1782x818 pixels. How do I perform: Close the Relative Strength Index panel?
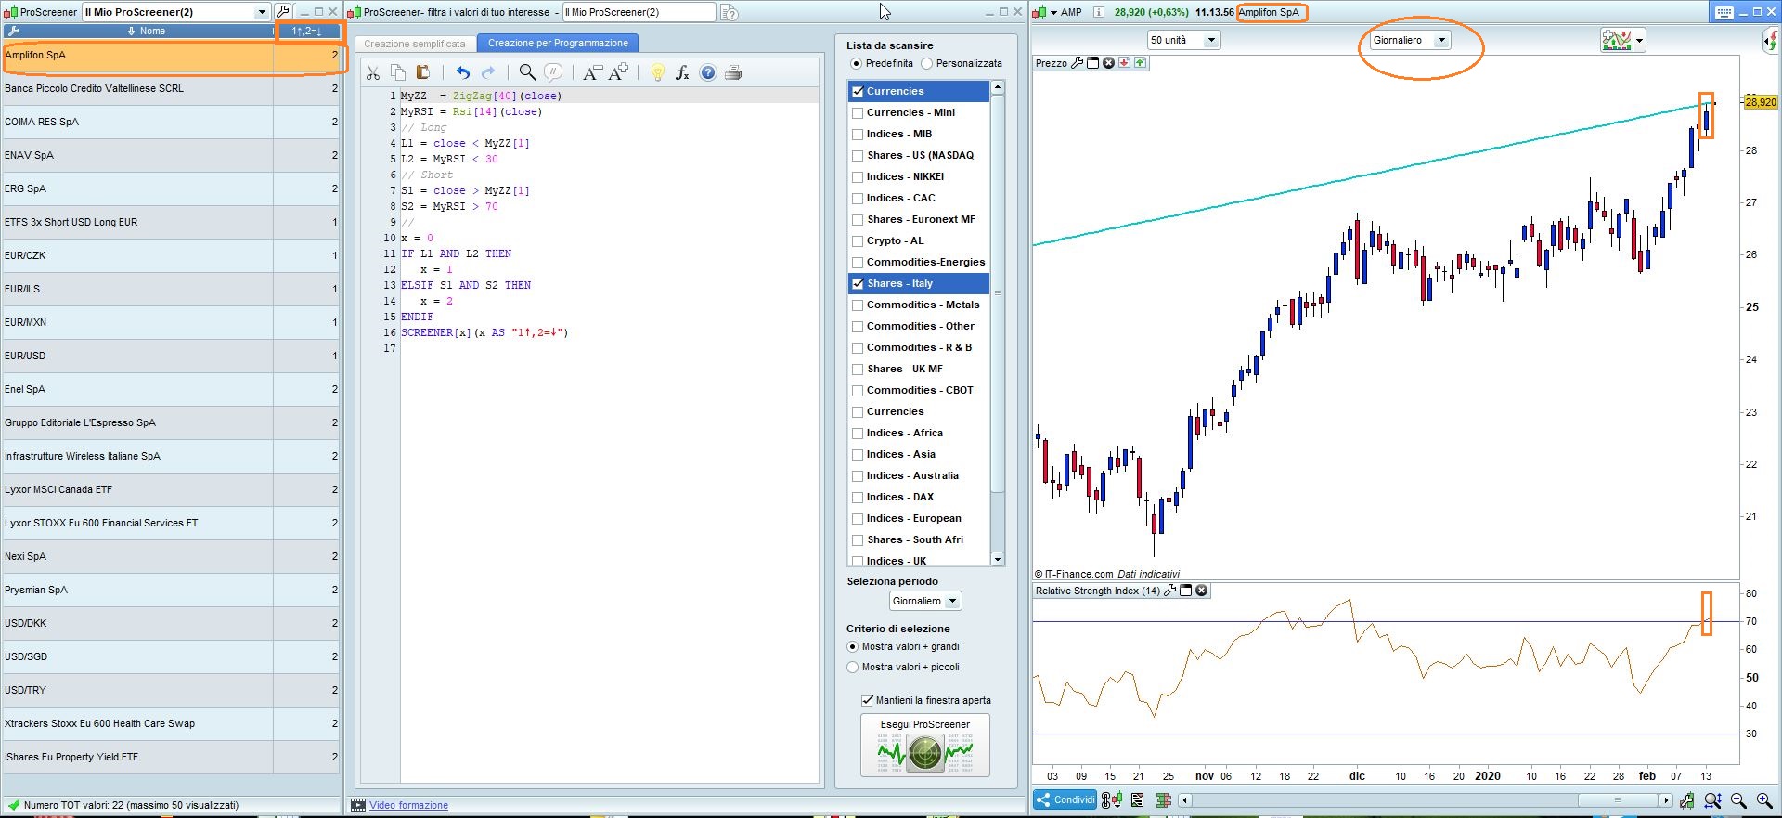[x=1201, y=591]
